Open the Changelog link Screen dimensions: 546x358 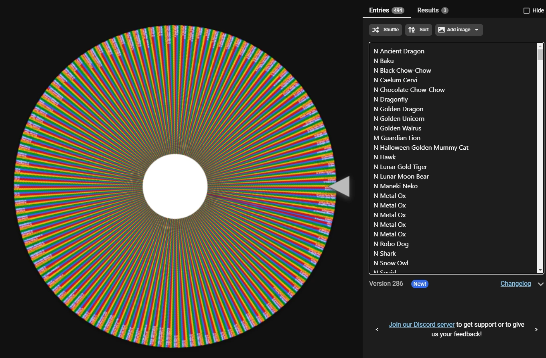[516, 283]
